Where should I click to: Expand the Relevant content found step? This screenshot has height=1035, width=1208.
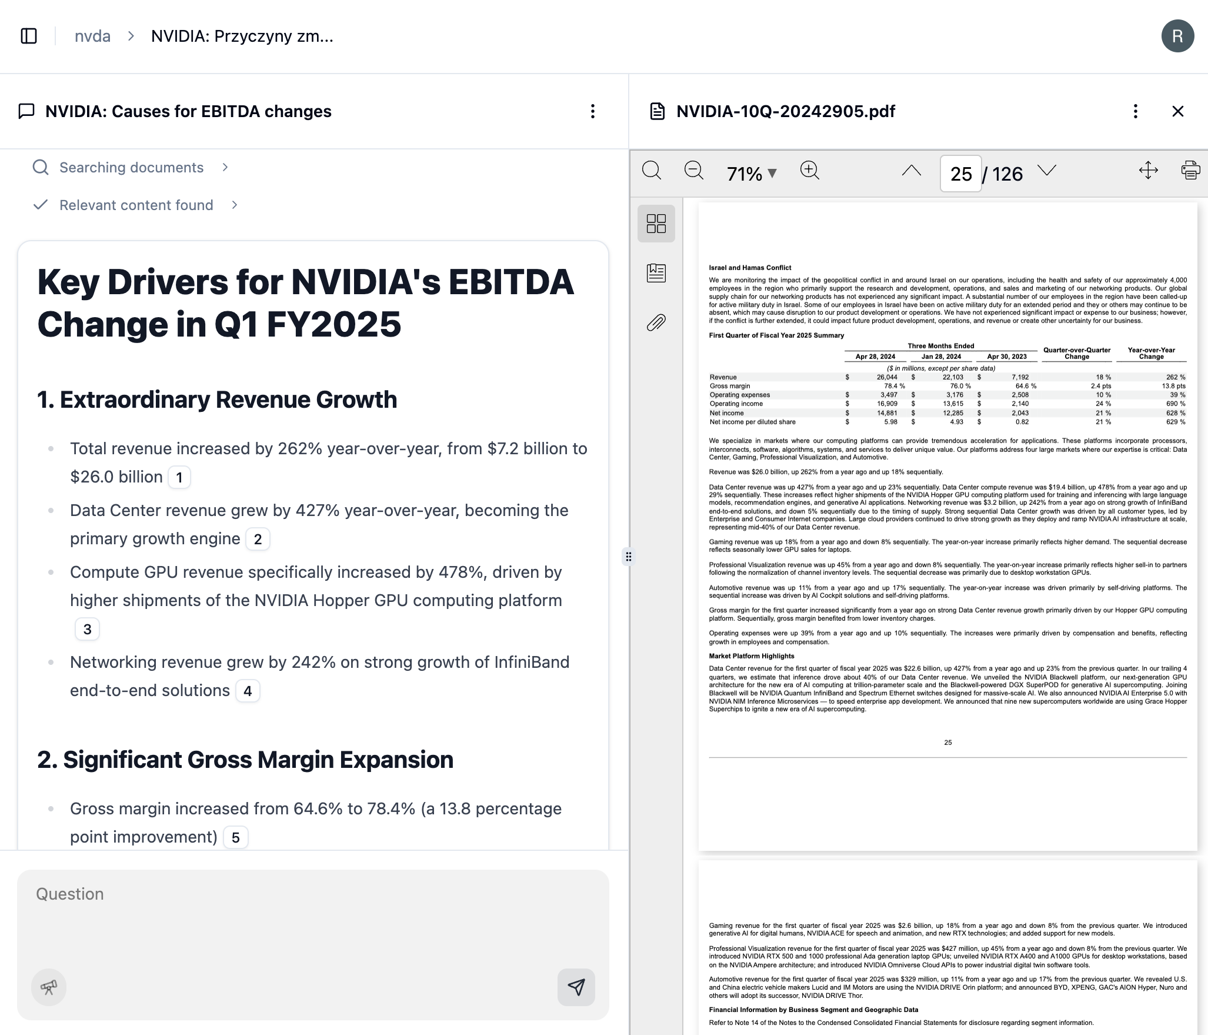click(x=136, y=205)
